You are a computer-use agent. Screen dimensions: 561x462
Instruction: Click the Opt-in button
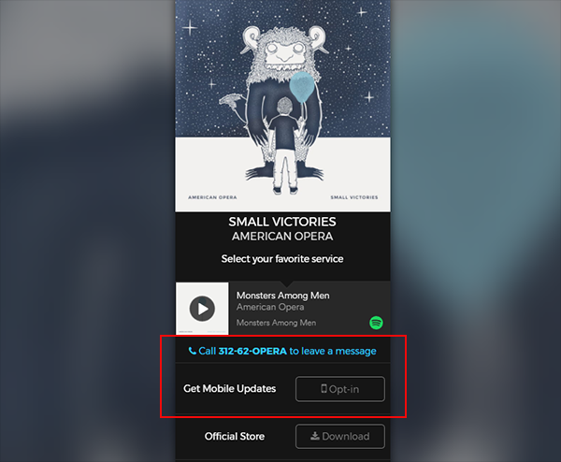(340, 389)
